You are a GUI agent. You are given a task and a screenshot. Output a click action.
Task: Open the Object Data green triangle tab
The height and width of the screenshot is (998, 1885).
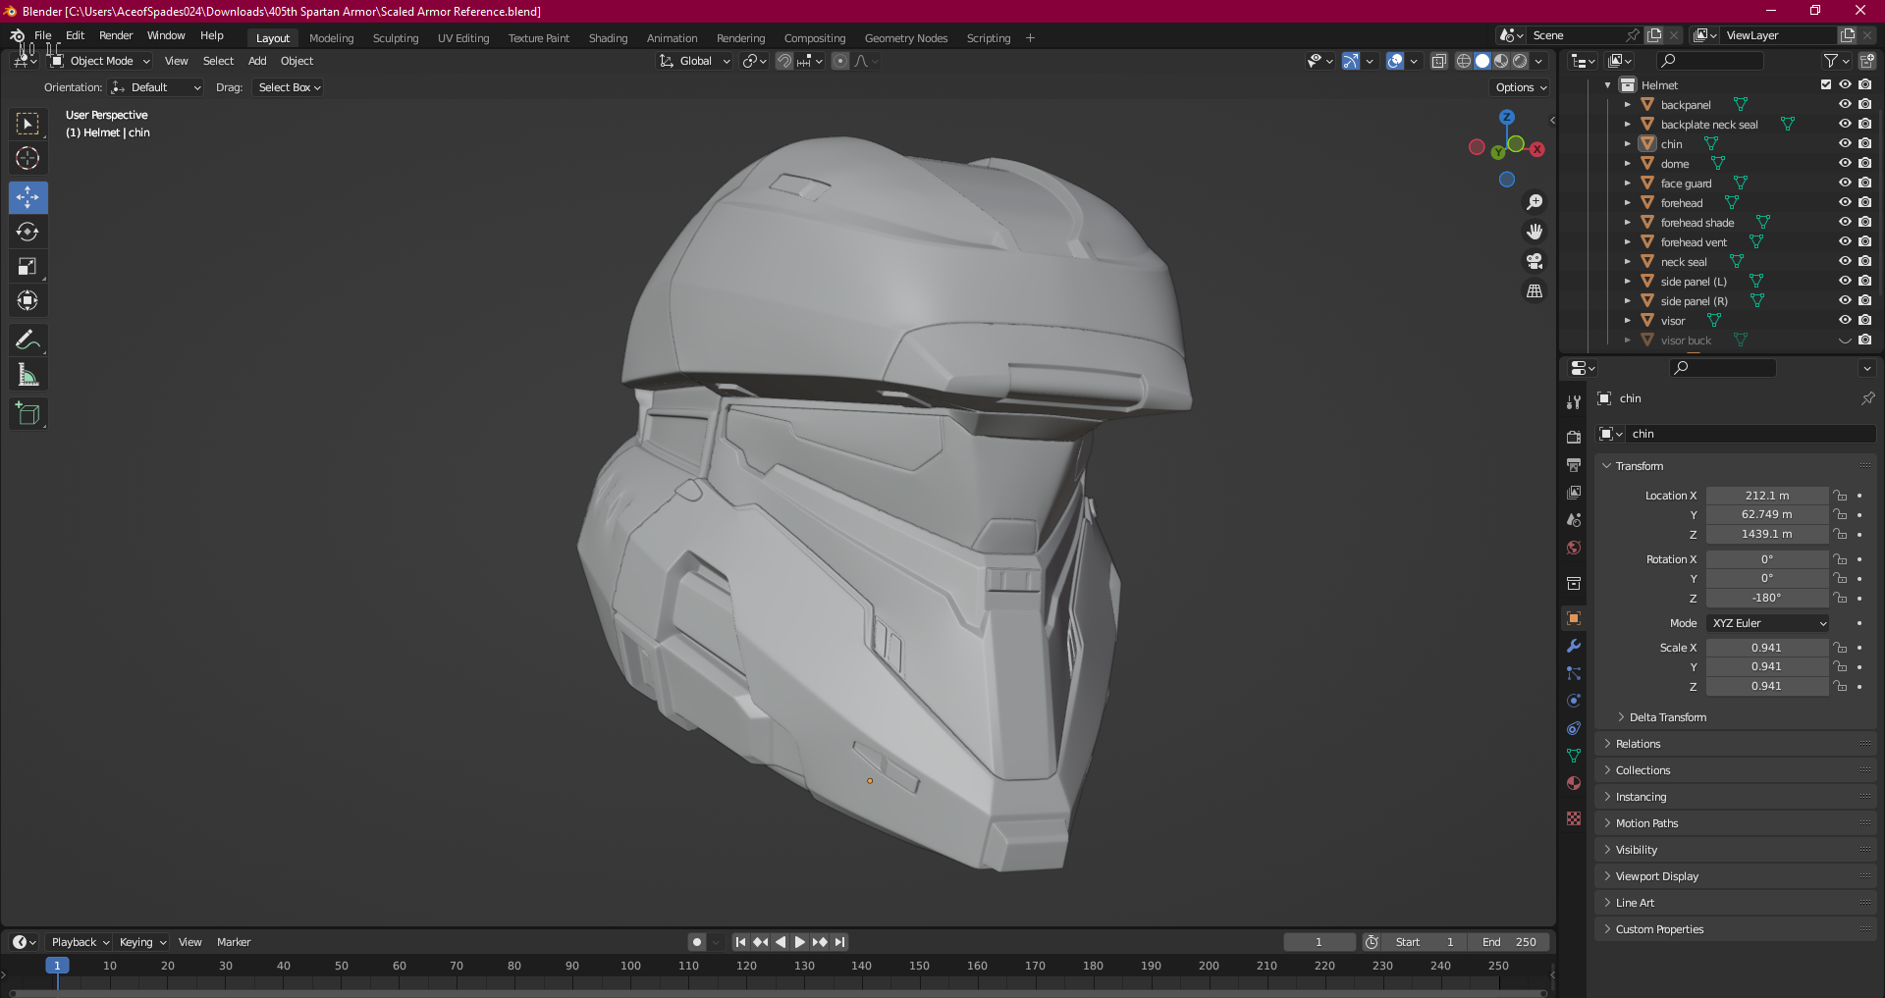coord(1574,756)
